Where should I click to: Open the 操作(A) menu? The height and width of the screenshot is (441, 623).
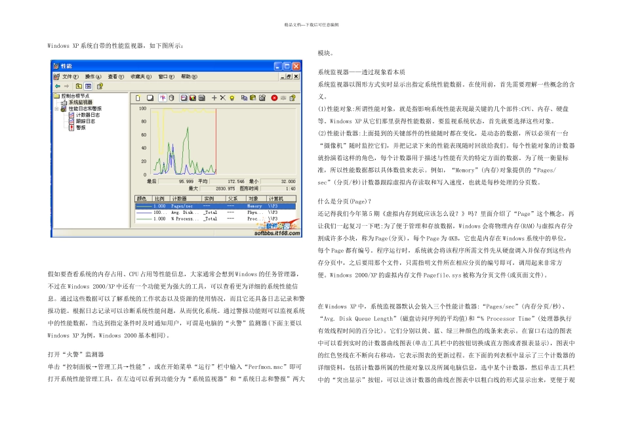click(x=93, y=76)
